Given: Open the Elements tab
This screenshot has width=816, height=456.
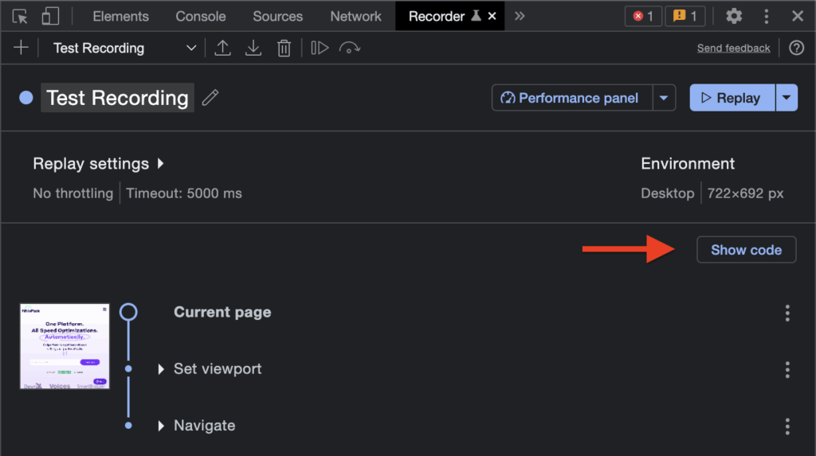Looking at the screenshot, I should (121, 16).
